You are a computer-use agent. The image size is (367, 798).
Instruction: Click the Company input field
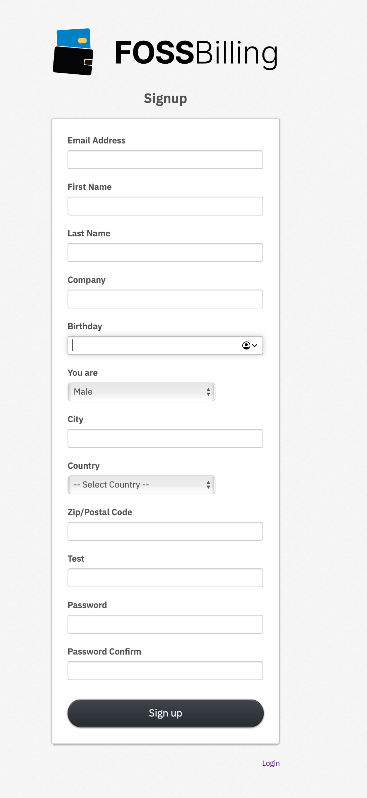165,299
